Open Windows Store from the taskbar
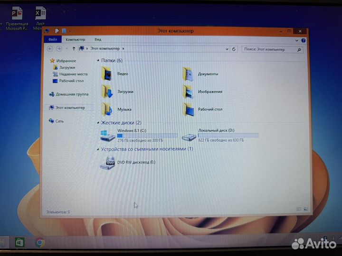 click(x=19, y=242)
